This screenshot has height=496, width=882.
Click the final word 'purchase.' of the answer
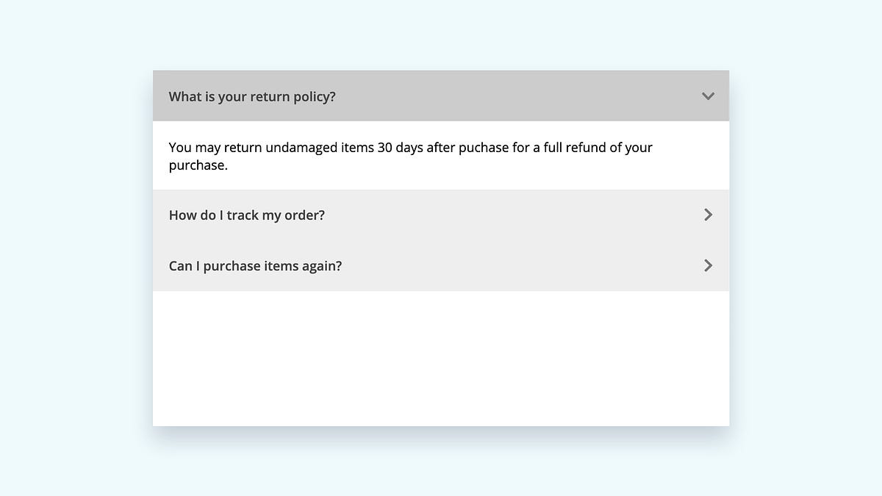tap(198, 165)
